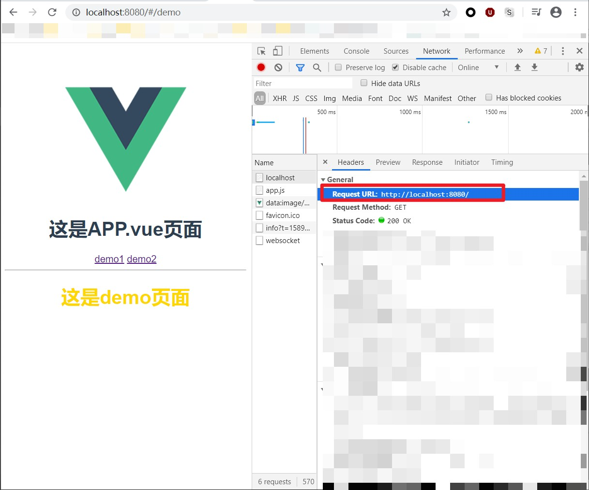Viewport: 589px width, 490px height.
Task: Open network settings gear icon
Action: (x=579, y=67)
